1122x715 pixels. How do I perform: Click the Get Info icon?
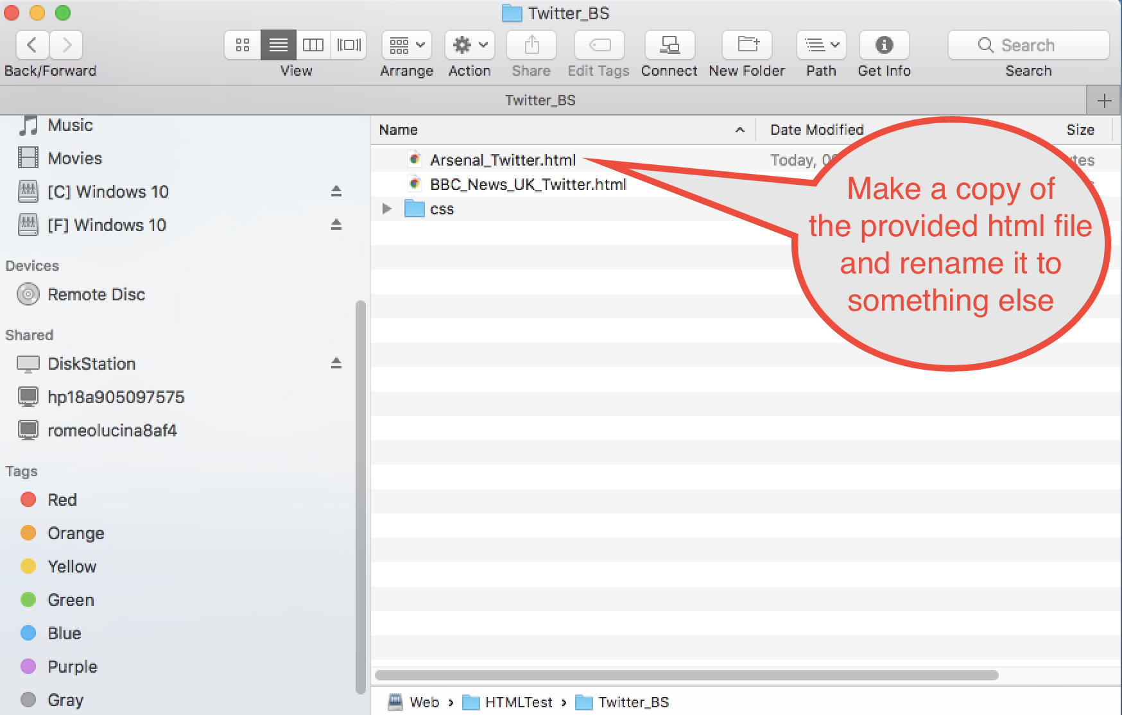[x=885, y=45]
